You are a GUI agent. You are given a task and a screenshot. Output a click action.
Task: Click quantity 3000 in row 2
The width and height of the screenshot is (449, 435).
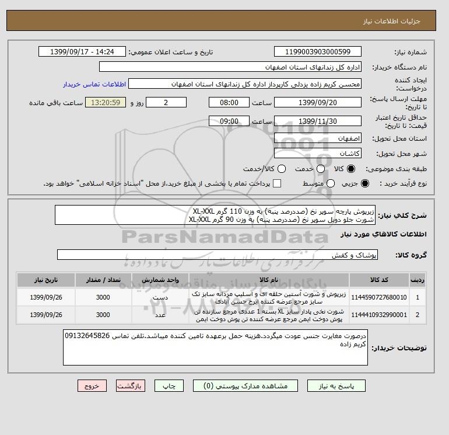(103, 315)
